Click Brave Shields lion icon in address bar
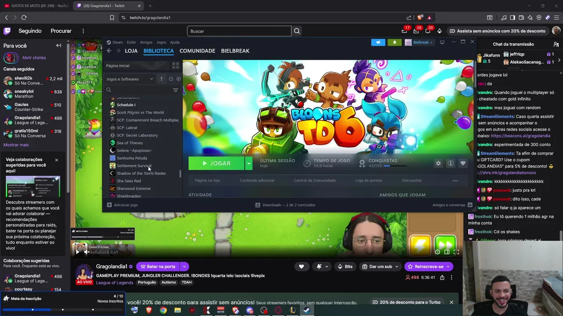Screen dimensions: 563x316 [420, 18]
